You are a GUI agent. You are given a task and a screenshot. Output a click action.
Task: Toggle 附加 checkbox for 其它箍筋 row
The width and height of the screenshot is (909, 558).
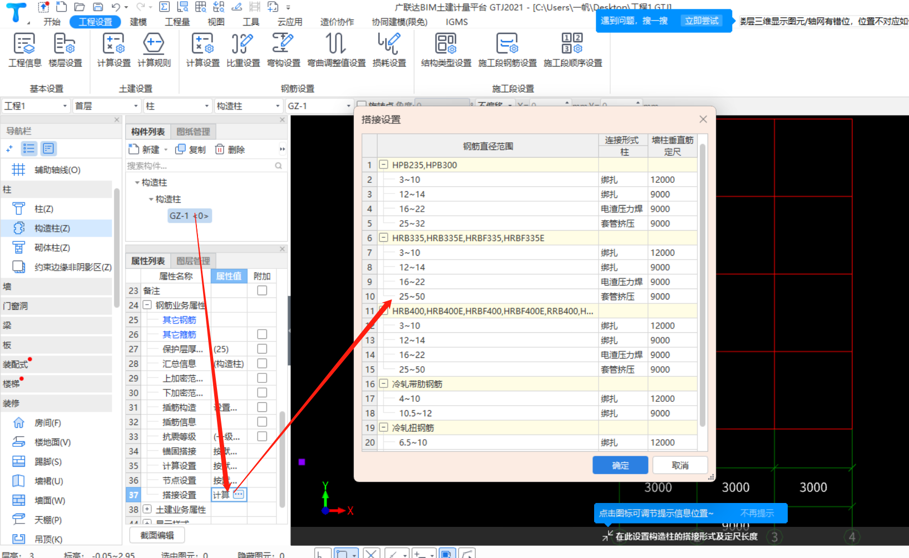262,334
